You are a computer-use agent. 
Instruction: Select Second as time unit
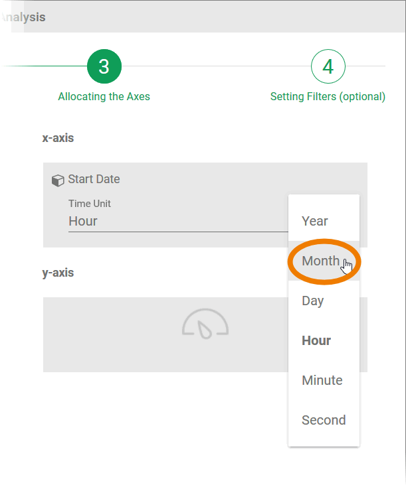(x=324, y=420)
